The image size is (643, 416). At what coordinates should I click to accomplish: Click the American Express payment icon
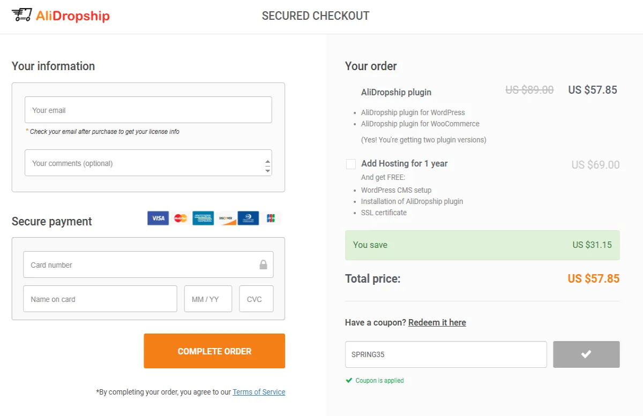pyautogui.click(x=203, y=218)
